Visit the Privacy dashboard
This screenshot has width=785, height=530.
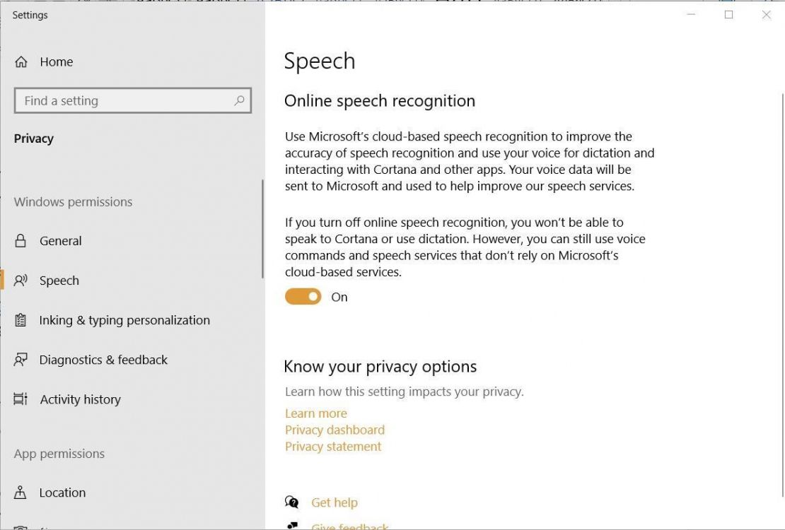pos(334,430)
